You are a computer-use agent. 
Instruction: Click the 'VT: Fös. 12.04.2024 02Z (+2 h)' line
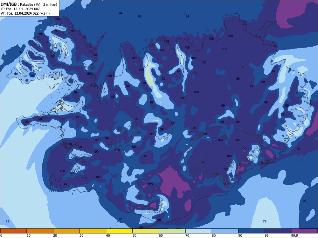click(x=25, y=13)
